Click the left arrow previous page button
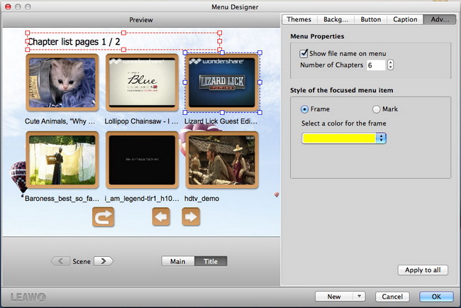Screen dimensions: 461x308 tap(161, 216)
